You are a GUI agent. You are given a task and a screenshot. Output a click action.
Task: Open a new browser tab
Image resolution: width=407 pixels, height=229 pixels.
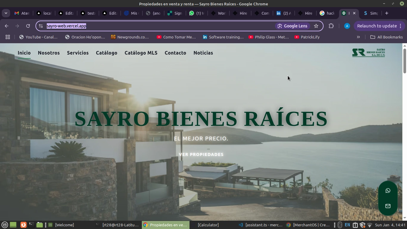coord(387,13)
